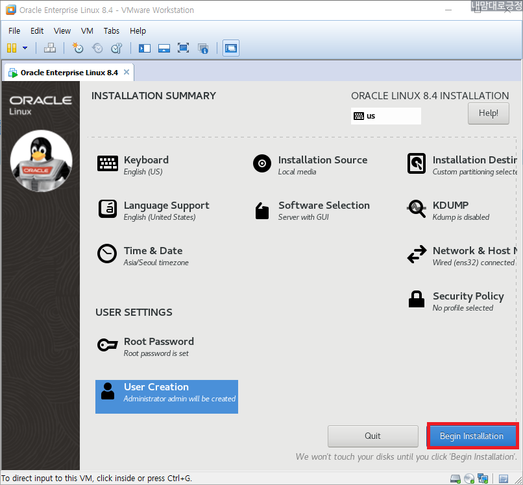Click the Help! button
The height and width of the screenshot is (485, 523).
pos(489,113)
